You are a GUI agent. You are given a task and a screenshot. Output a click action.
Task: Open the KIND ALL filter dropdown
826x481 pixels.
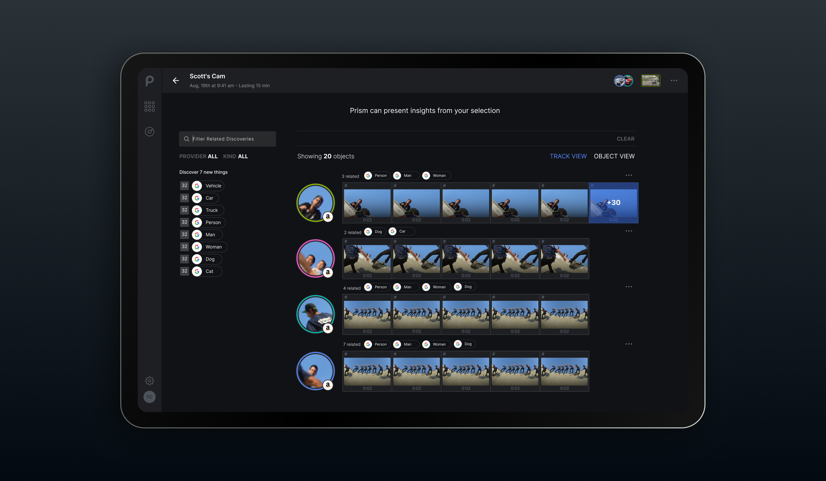[x=235, y=156]
